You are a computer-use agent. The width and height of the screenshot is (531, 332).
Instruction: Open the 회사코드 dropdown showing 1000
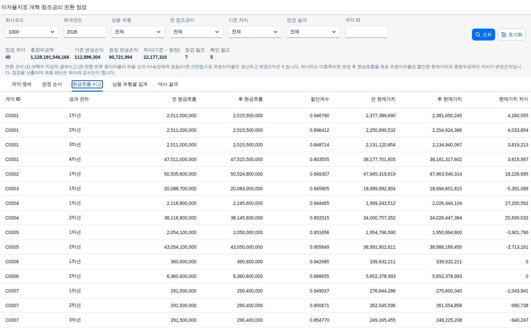(32, 32)
